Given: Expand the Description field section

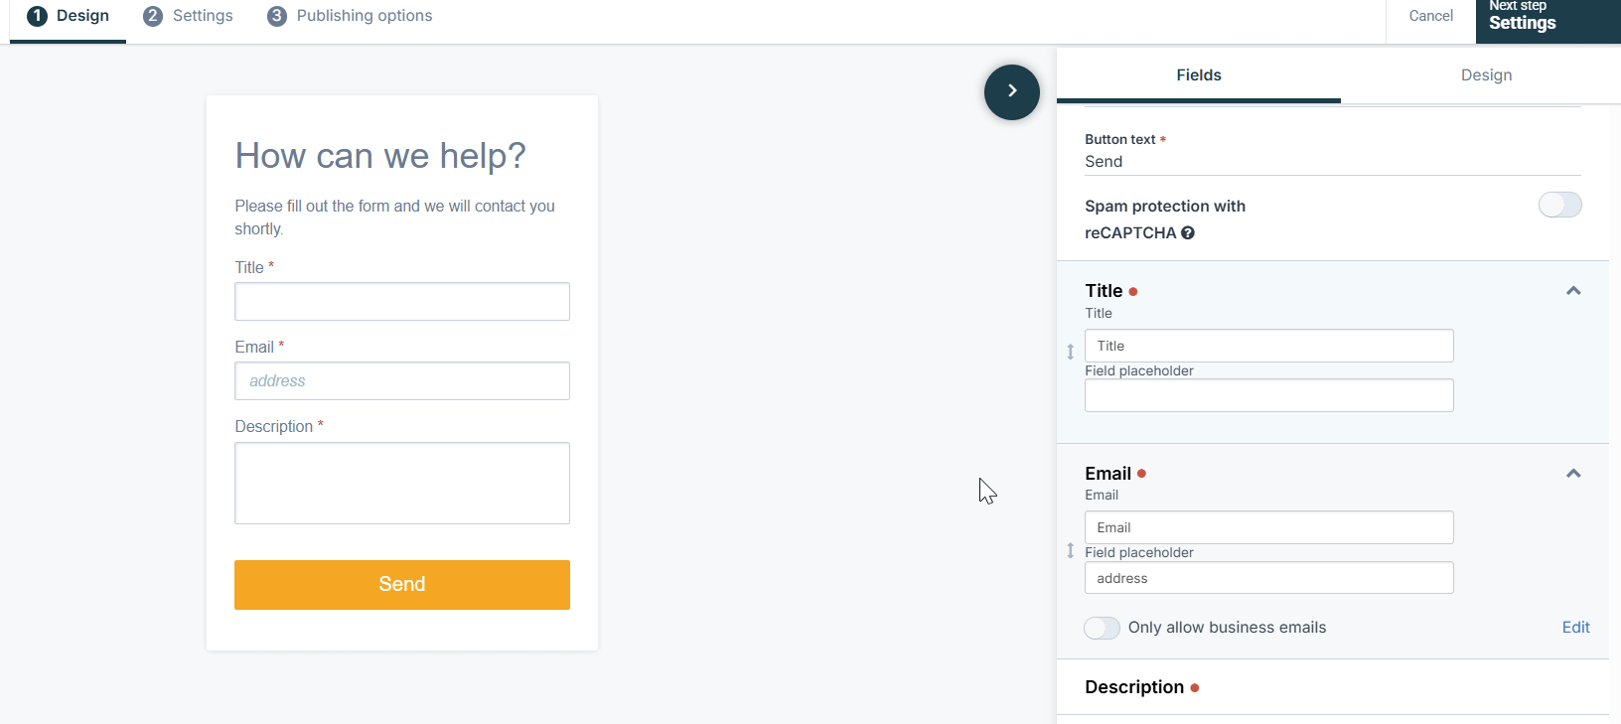Looking at the screenshot, I should (1333, 687).
